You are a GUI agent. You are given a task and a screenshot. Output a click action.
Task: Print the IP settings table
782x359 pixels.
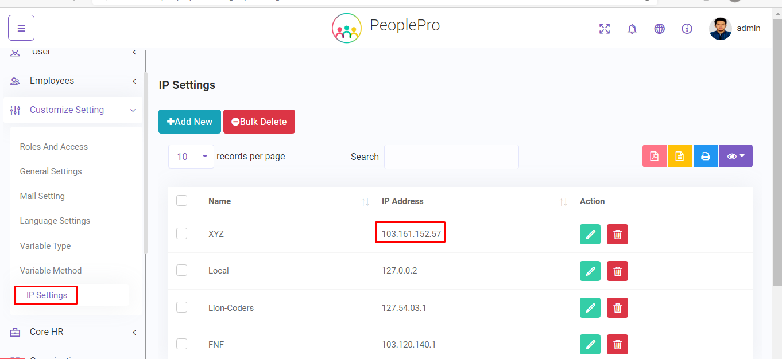coord(705,156)
